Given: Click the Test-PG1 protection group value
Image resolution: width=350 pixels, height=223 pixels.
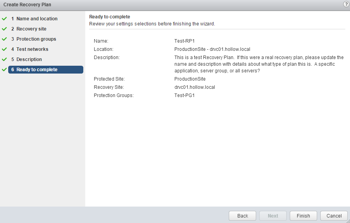Looking at the screenshot, I should [185, 95].
